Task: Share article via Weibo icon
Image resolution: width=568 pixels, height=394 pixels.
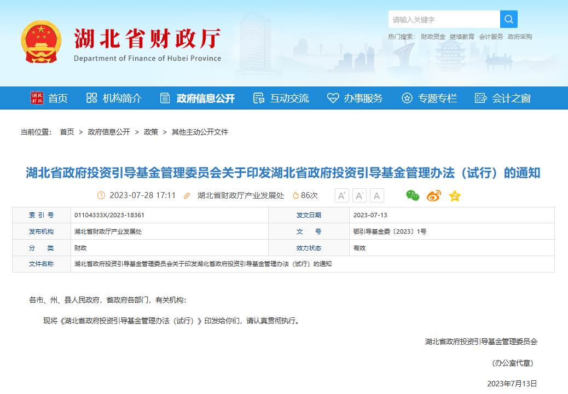Action: (433, 195)
